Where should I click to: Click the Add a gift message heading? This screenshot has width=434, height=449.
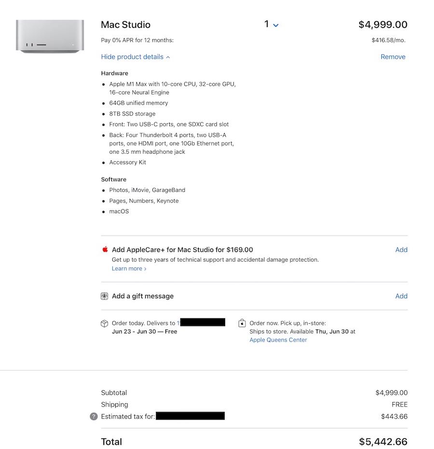tap(143, 296)
